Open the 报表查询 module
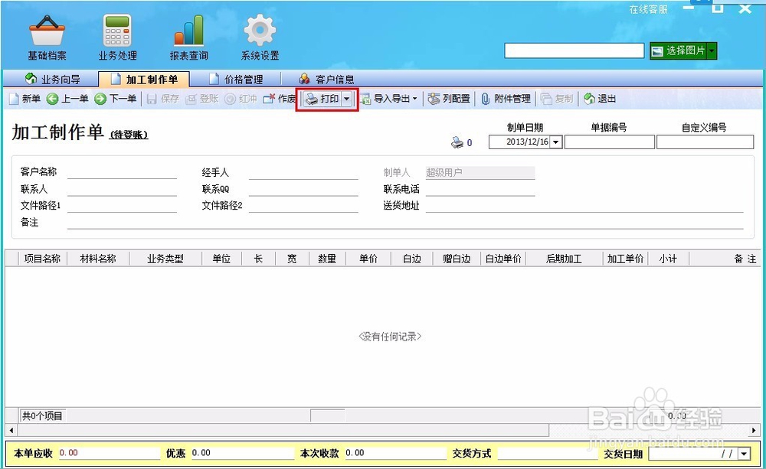Screen dimensions: 766x469 pos(188,36)
